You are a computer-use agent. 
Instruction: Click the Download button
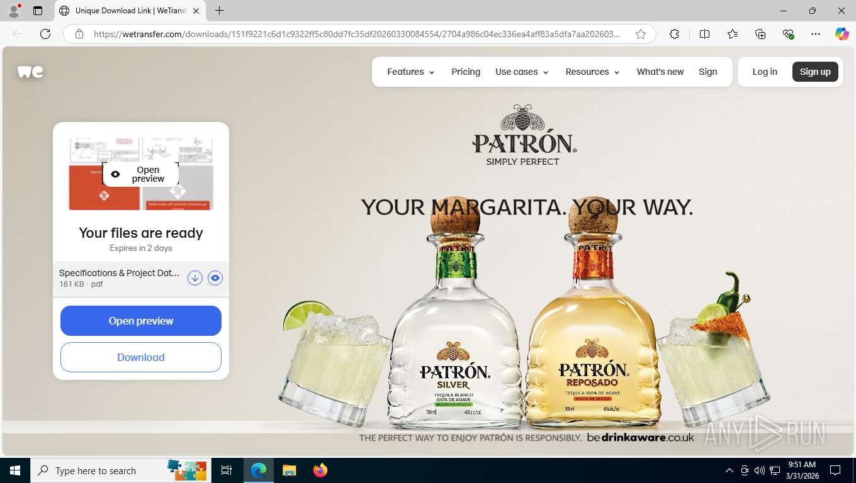pos(141,357)
